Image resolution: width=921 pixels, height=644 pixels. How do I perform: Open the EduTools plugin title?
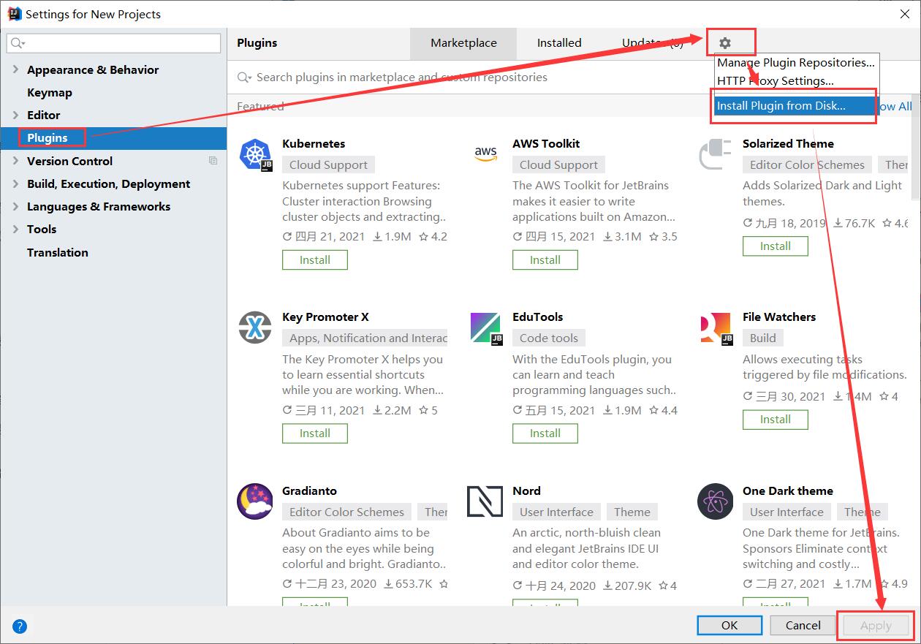point(538,317)
